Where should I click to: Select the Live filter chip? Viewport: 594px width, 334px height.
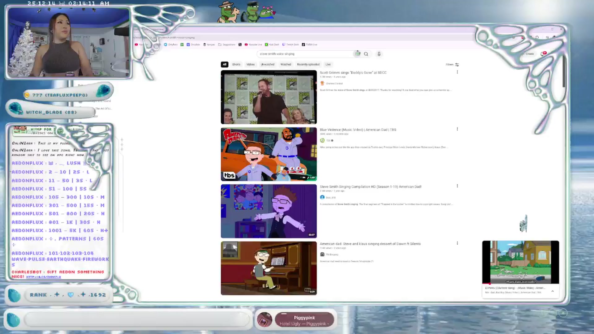click(x=328, y=64)
